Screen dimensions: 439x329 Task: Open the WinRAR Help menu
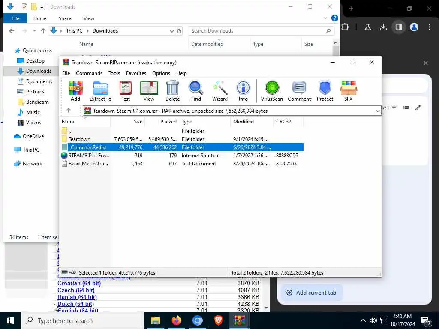pyautogui.click(x=181, y=73)
